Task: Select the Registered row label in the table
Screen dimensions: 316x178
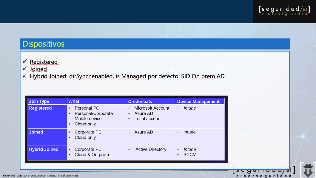Action: click(x=40, y=108)
